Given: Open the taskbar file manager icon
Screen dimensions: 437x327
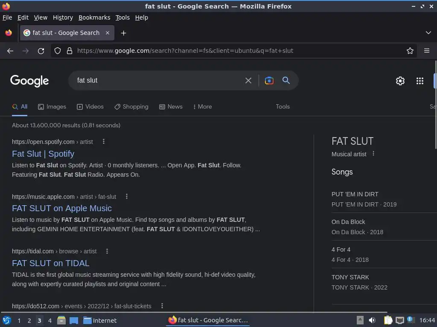Looking at the screenshot, I should point(61,320).
